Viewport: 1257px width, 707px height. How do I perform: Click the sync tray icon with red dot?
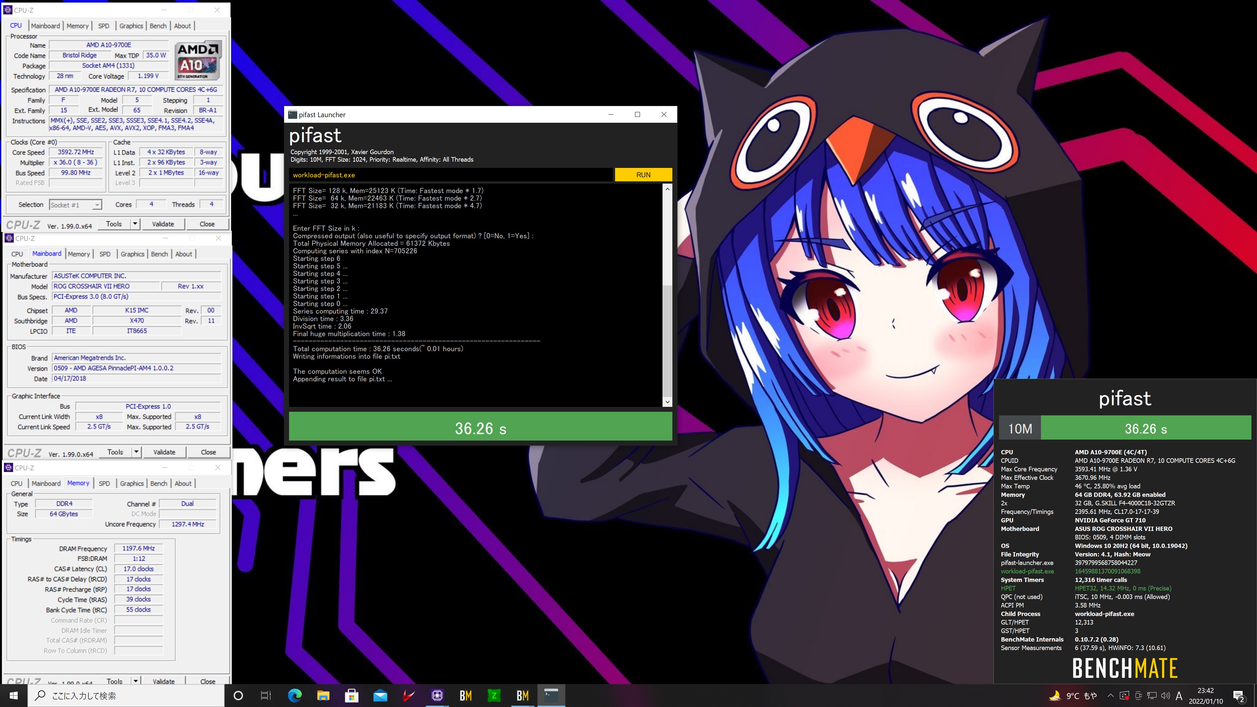pos(1124,696)
